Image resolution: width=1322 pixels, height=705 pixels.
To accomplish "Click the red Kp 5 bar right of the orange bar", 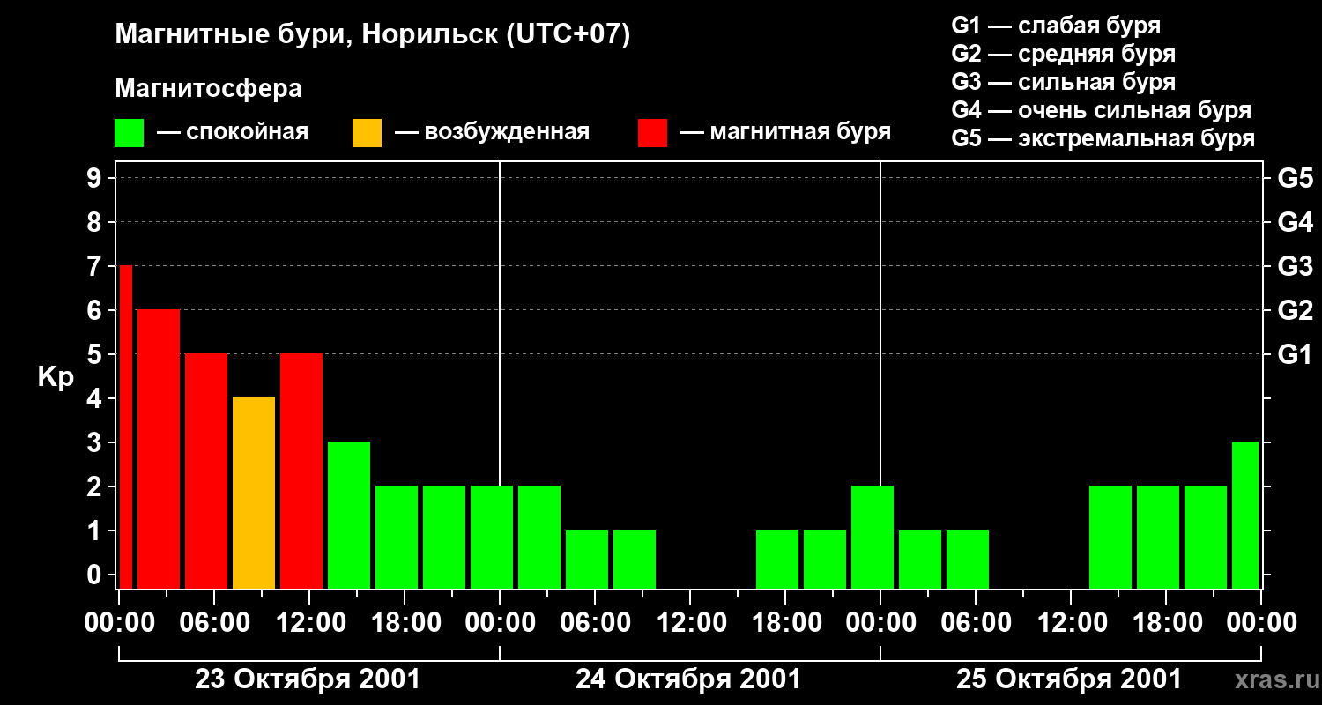I will tap(301, 471).
